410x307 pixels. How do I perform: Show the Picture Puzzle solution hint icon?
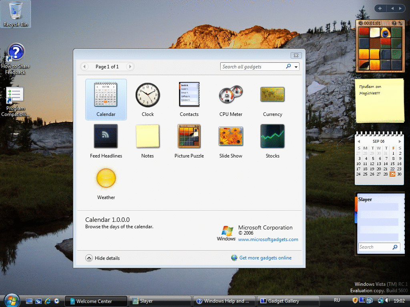(x=394, y=23)
